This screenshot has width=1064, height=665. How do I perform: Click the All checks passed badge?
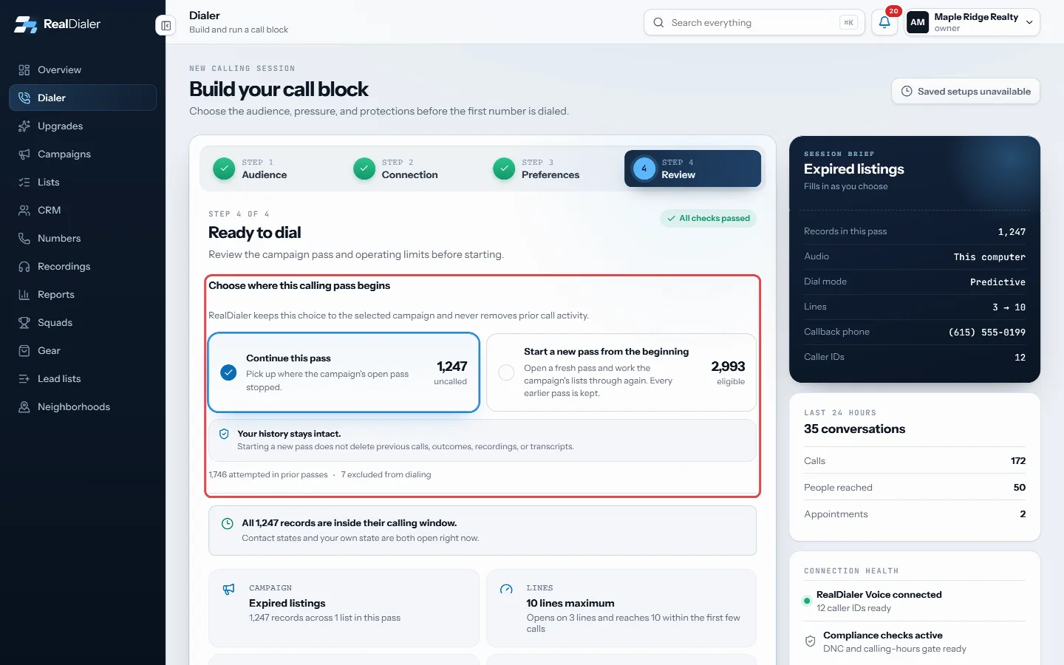tap(708, 219)
